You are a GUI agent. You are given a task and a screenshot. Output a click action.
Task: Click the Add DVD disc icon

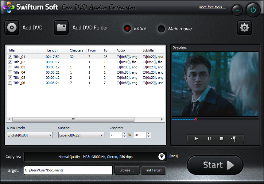click(12, 28)
